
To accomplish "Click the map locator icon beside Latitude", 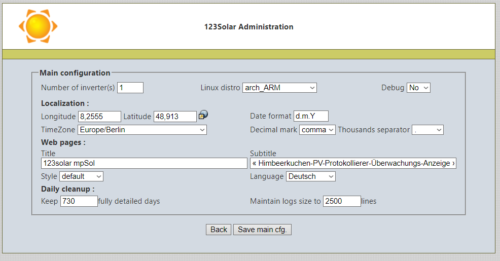I will pos(203,115).
